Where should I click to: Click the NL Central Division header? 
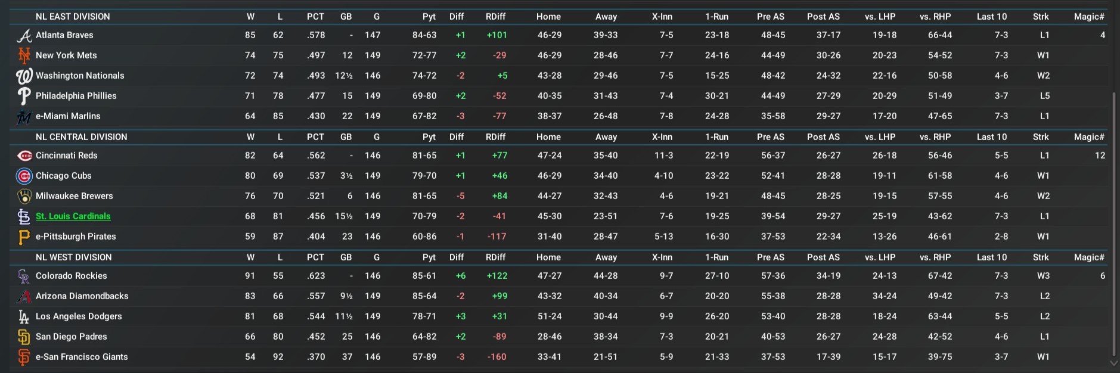coord(81,137)
